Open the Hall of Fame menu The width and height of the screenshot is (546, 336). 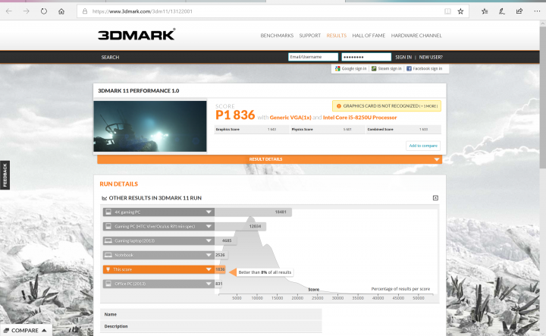(369, 36)
